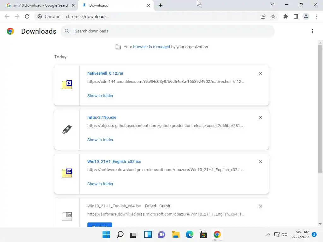Click the Today date heading
Viewport: 323px width, 242px height.
60,57
